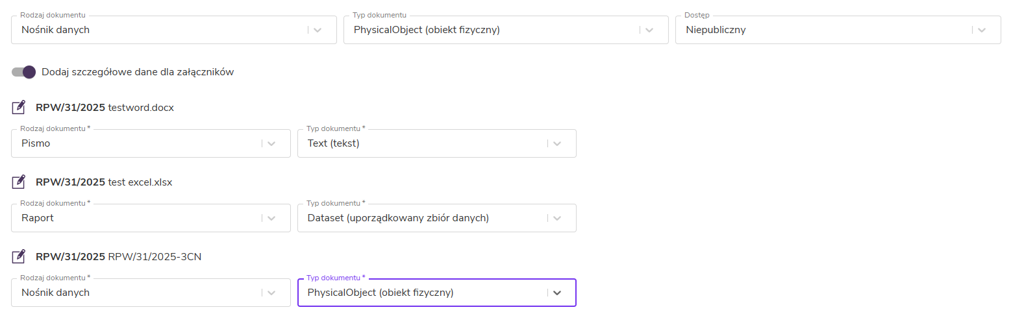Disable the detailed attachment data toggle
Screen dimensions: 1009x327
click(x=23, y=72)
